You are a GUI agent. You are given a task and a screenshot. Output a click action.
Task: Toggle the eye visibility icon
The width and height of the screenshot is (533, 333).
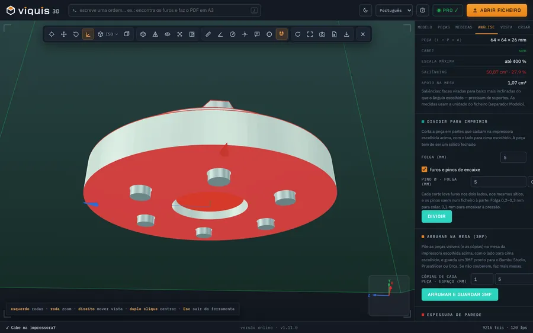click(168, 34)
